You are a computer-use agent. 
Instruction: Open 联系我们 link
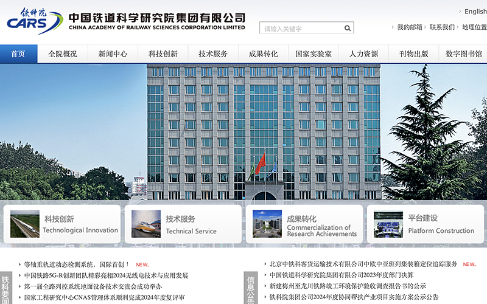pos(442,27)
